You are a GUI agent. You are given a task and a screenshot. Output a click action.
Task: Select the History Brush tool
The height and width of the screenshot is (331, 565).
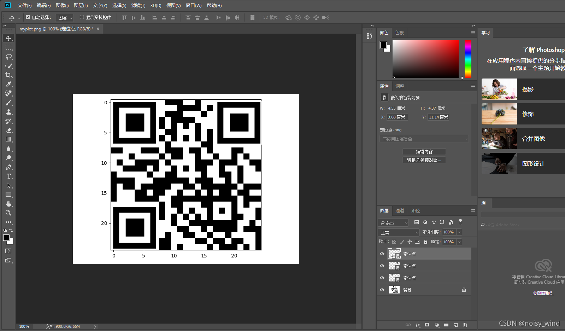(8, 121)
